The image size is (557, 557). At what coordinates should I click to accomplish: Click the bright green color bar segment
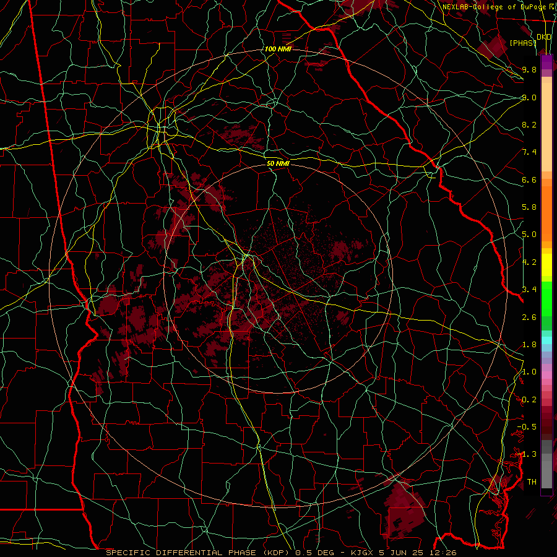click(546, 298)
